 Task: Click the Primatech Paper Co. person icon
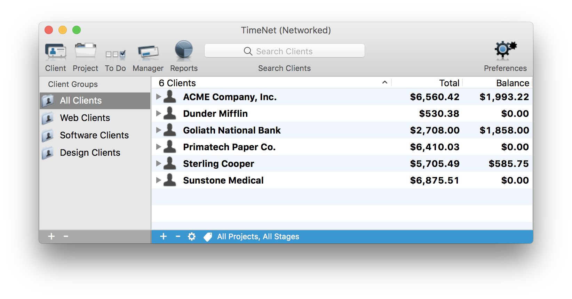tap(170, 146)
